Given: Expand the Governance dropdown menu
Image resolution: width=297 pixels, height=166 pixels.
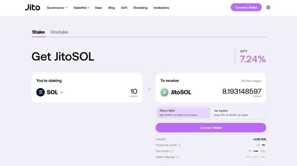Looking at the screenshot, I should (x=57, y=8).
